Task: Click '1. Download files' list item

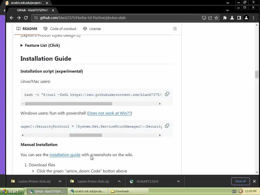Action: tap(40, 165)
